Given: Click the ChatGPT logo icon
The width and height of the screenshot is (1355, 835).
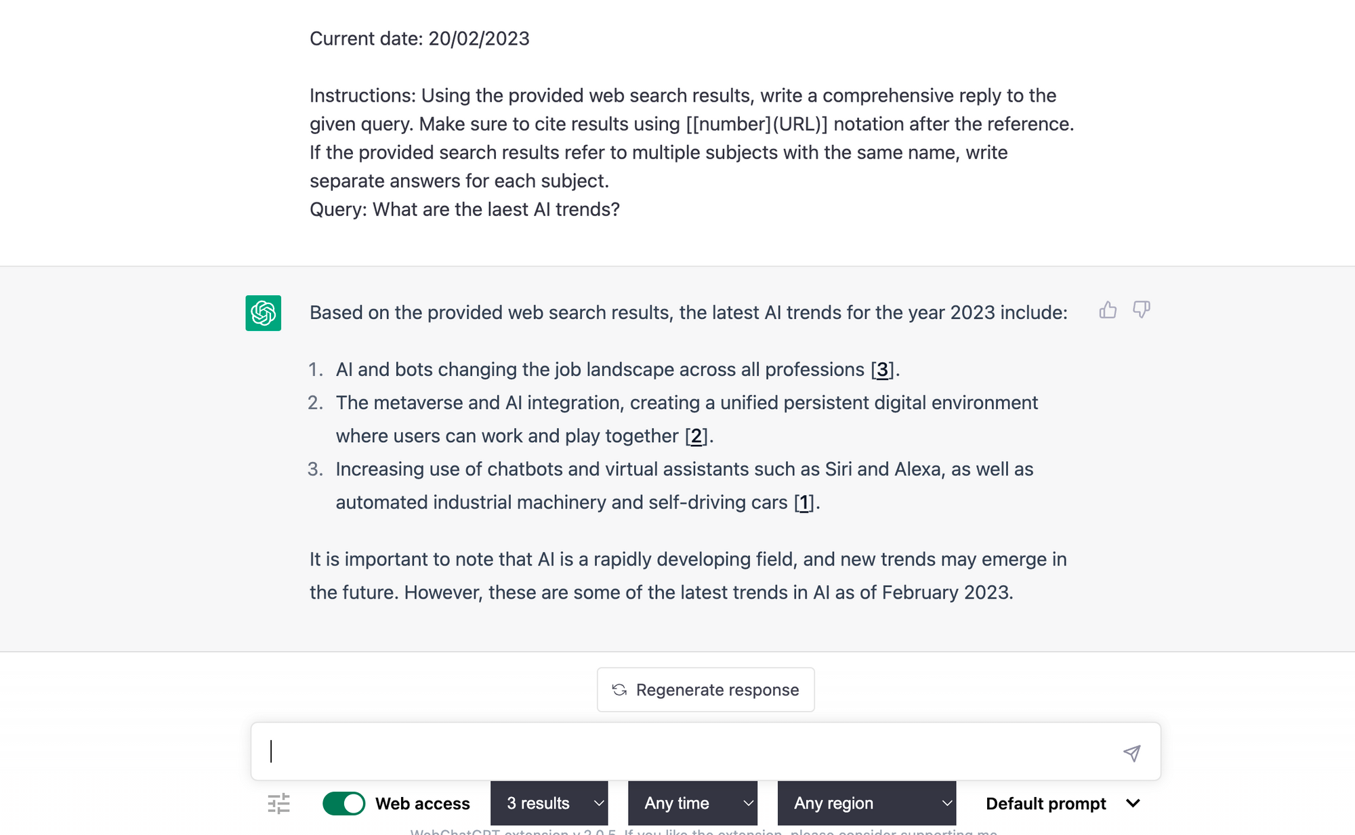Looking at the screenshot, I should 264,312.
